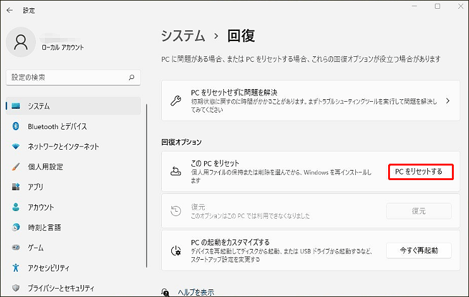Open プライバシーとセキュリティ settings
Screen dimensions: 469x297
(73, 288)
